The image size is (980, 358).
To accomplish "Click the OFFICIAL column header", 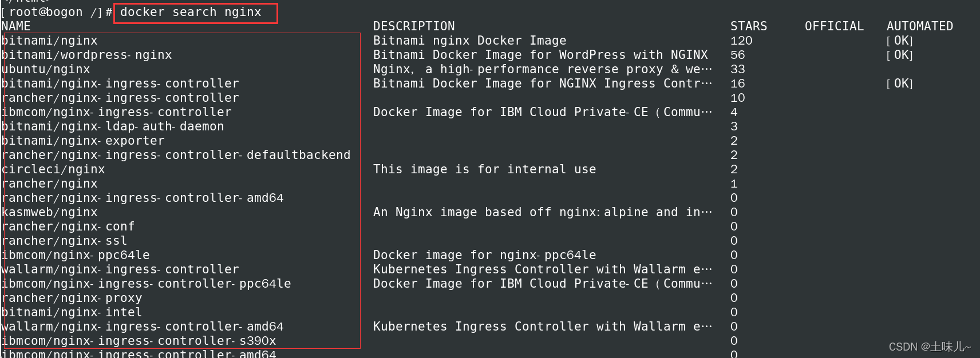I will tap(834, 26).
